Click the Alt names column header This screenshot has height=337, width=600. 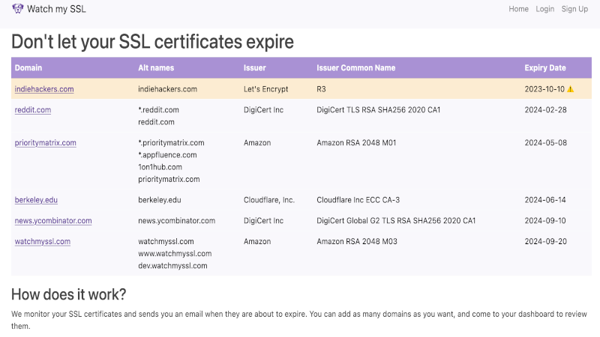(156, 68)
